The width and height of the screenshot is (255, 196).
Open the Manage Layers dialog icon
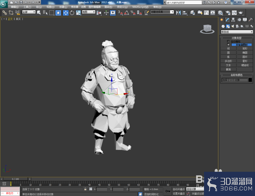193,13
